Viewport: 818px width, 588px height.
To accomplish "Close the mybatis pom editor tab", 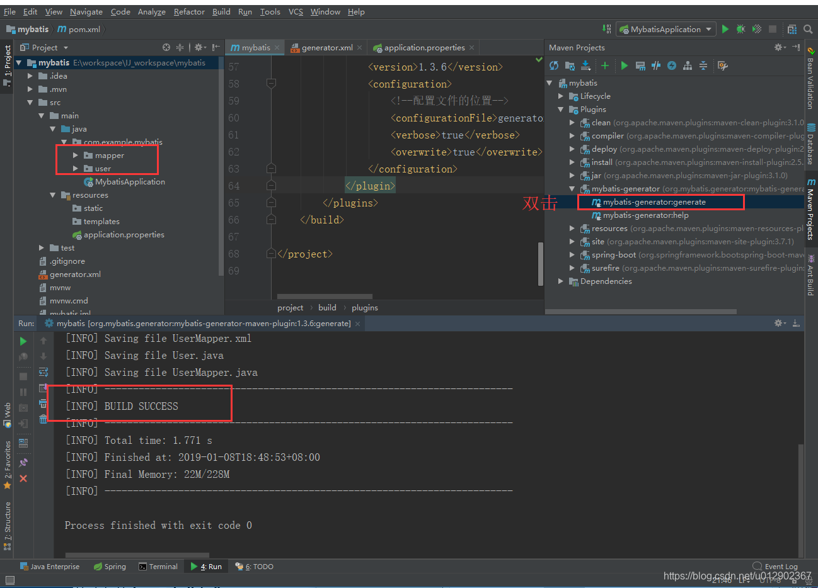I will (277, 48).
